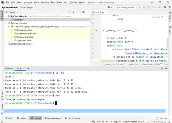Open Python Console tool window
This screenshot has height=123, width=172.
pyautogui.click(x=73, y=118)
